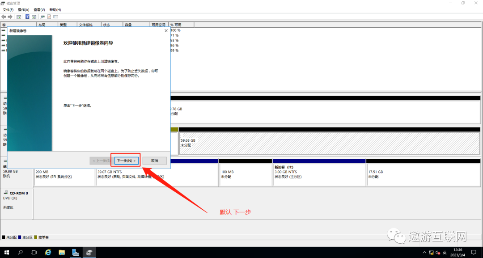Click the muted volume tray icon
This screenshot has height=258, width=483.
(438, 253)
